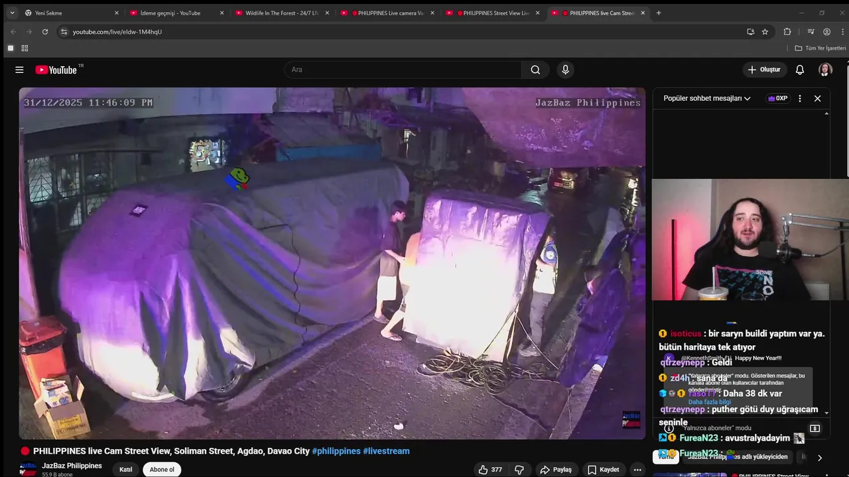Click the FureaN23 avustralyadayim chat message
Image resolution: width=849 pixels, height=477 pixels.
click(731, 438)
